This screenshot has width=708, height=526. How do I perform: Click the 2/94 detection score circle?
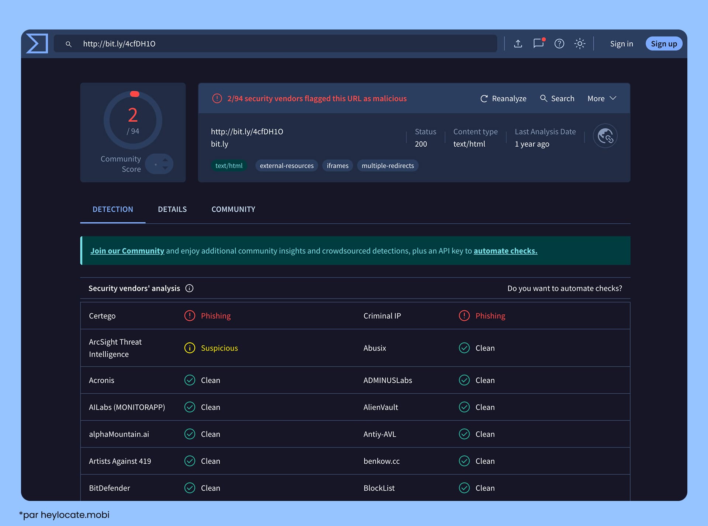[133, 120]
